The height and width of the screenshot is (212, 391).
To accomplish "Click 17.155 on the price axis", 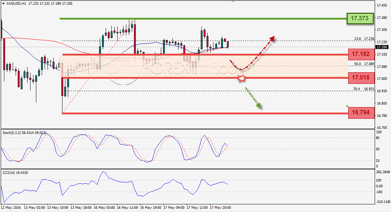I will pyautogui.click(x=382, y=54).
